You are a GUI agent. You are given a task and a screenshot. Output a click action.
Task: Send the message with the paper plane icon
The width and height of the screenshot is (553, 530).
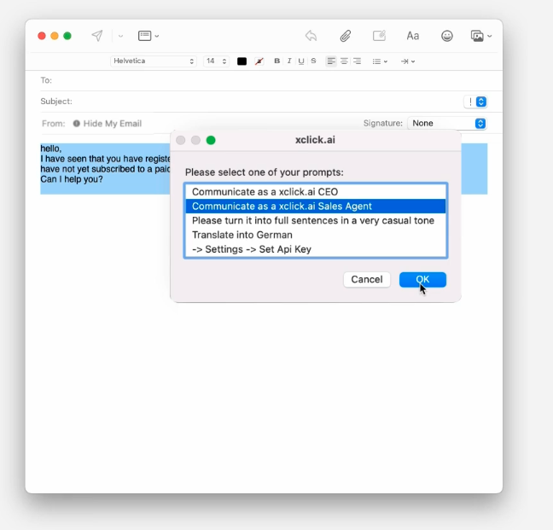97,36
